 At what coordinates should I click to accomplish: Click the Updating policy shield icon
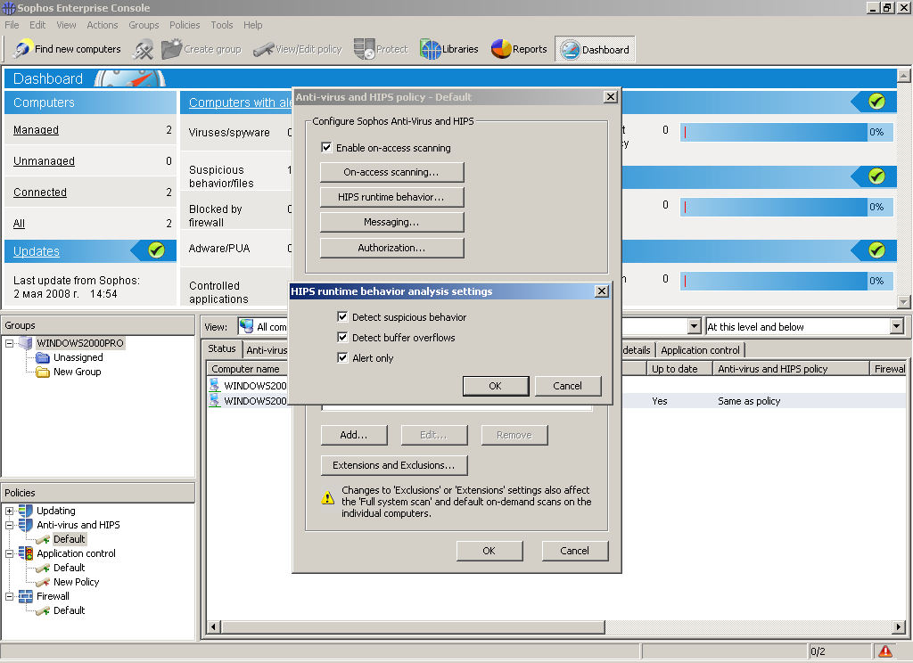[x=26, y=511]
